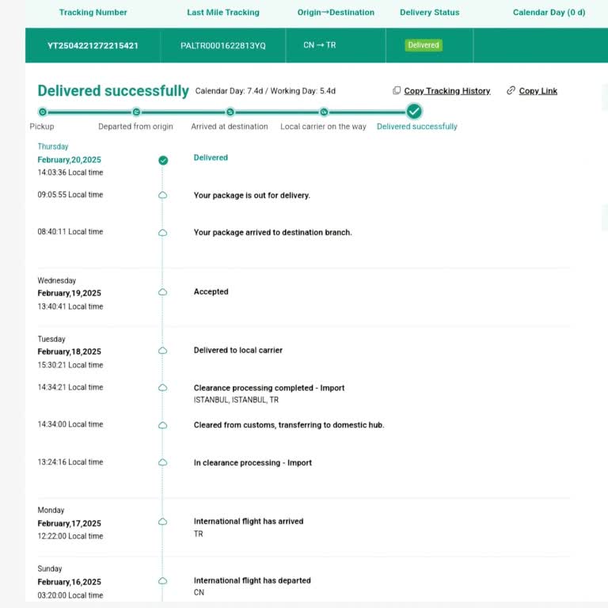The height and width of the screenshot is (608, 608).
Task: Click the 14:34:21 Local time entry
Action: coord(70,387)
